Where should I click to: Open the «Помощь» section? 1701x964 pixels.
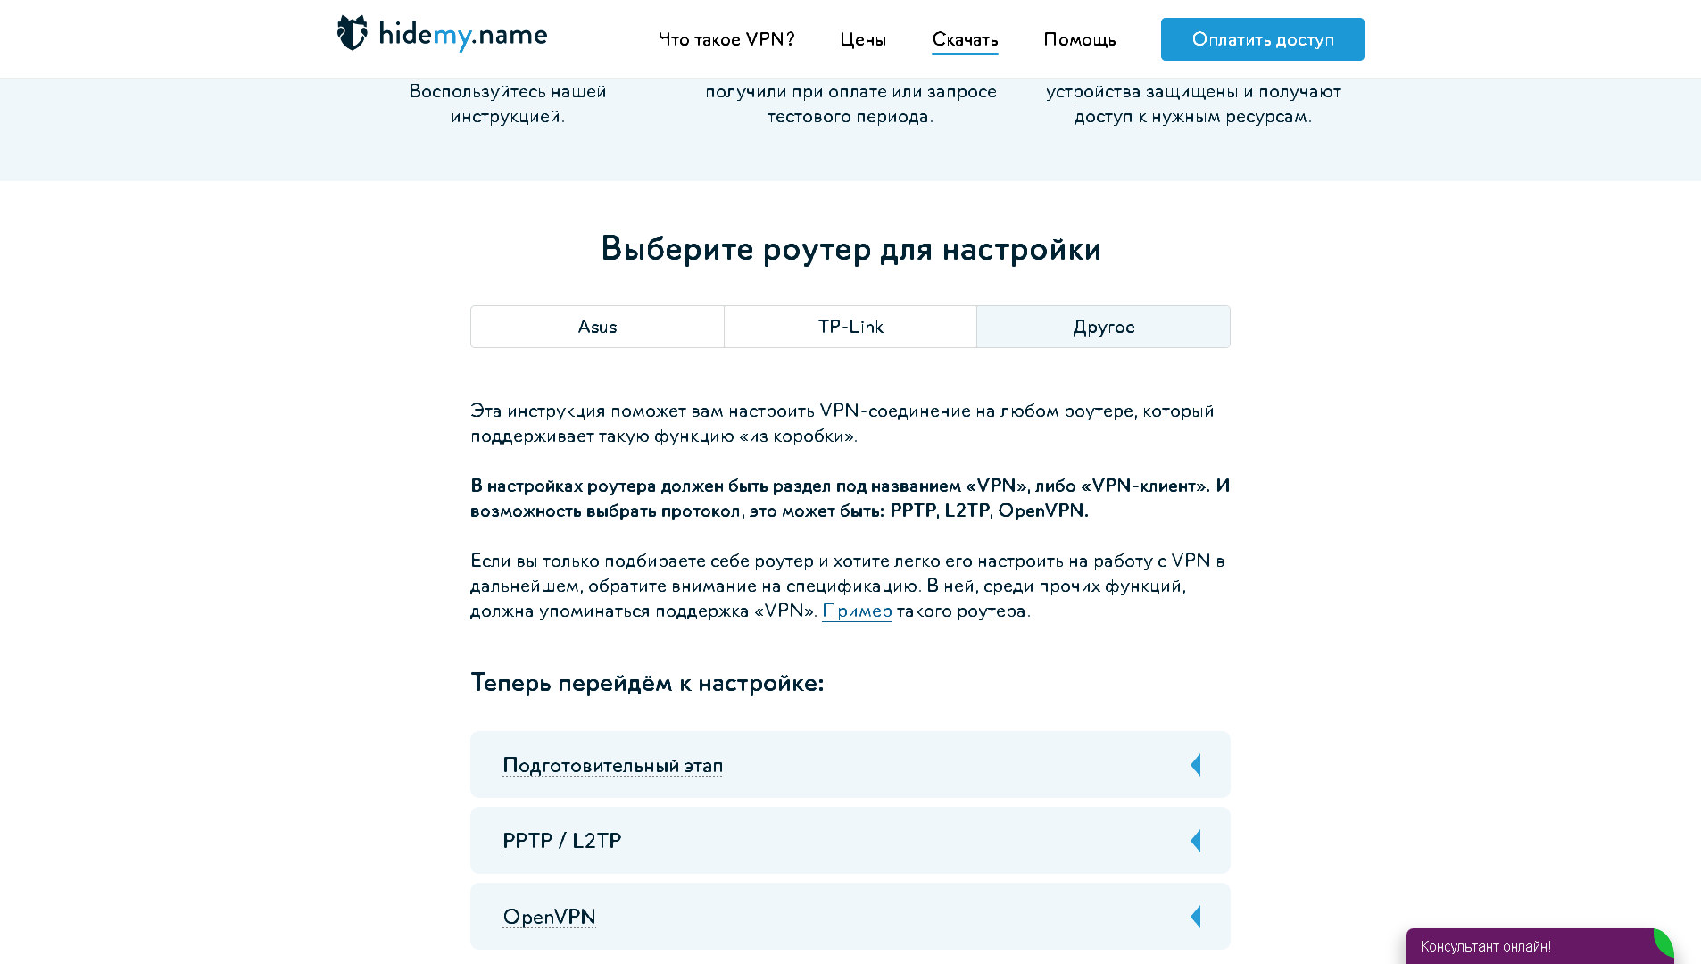coord(1080,39)
